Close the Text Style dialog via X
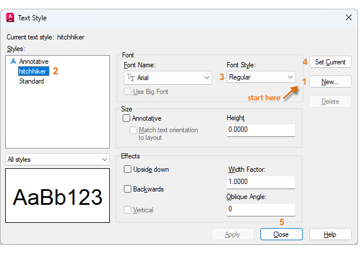This screenshot has width=361, height=253. pos(349,18)
